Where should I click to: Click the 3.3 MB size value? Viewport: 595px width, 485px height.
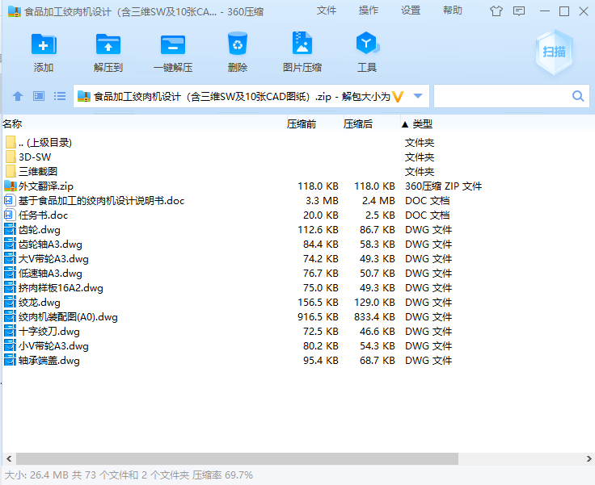[x=323, y=200]
